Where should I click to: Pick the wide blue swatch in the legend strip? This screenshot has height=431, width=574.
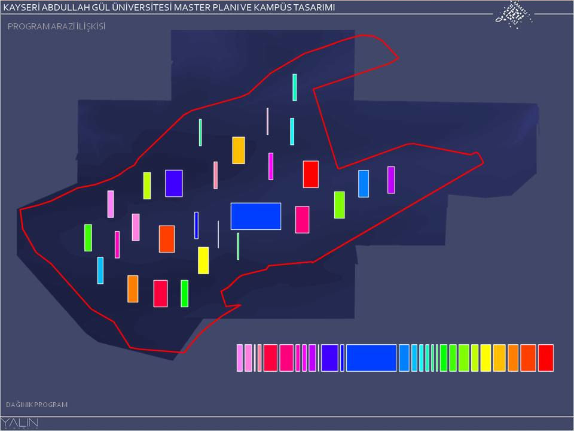[x=371, y=358]
